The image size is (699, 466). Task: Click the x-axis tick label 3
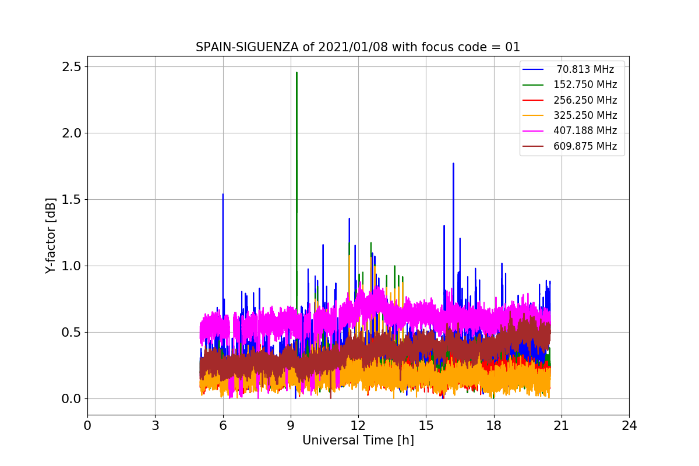[x=155, y=426]
